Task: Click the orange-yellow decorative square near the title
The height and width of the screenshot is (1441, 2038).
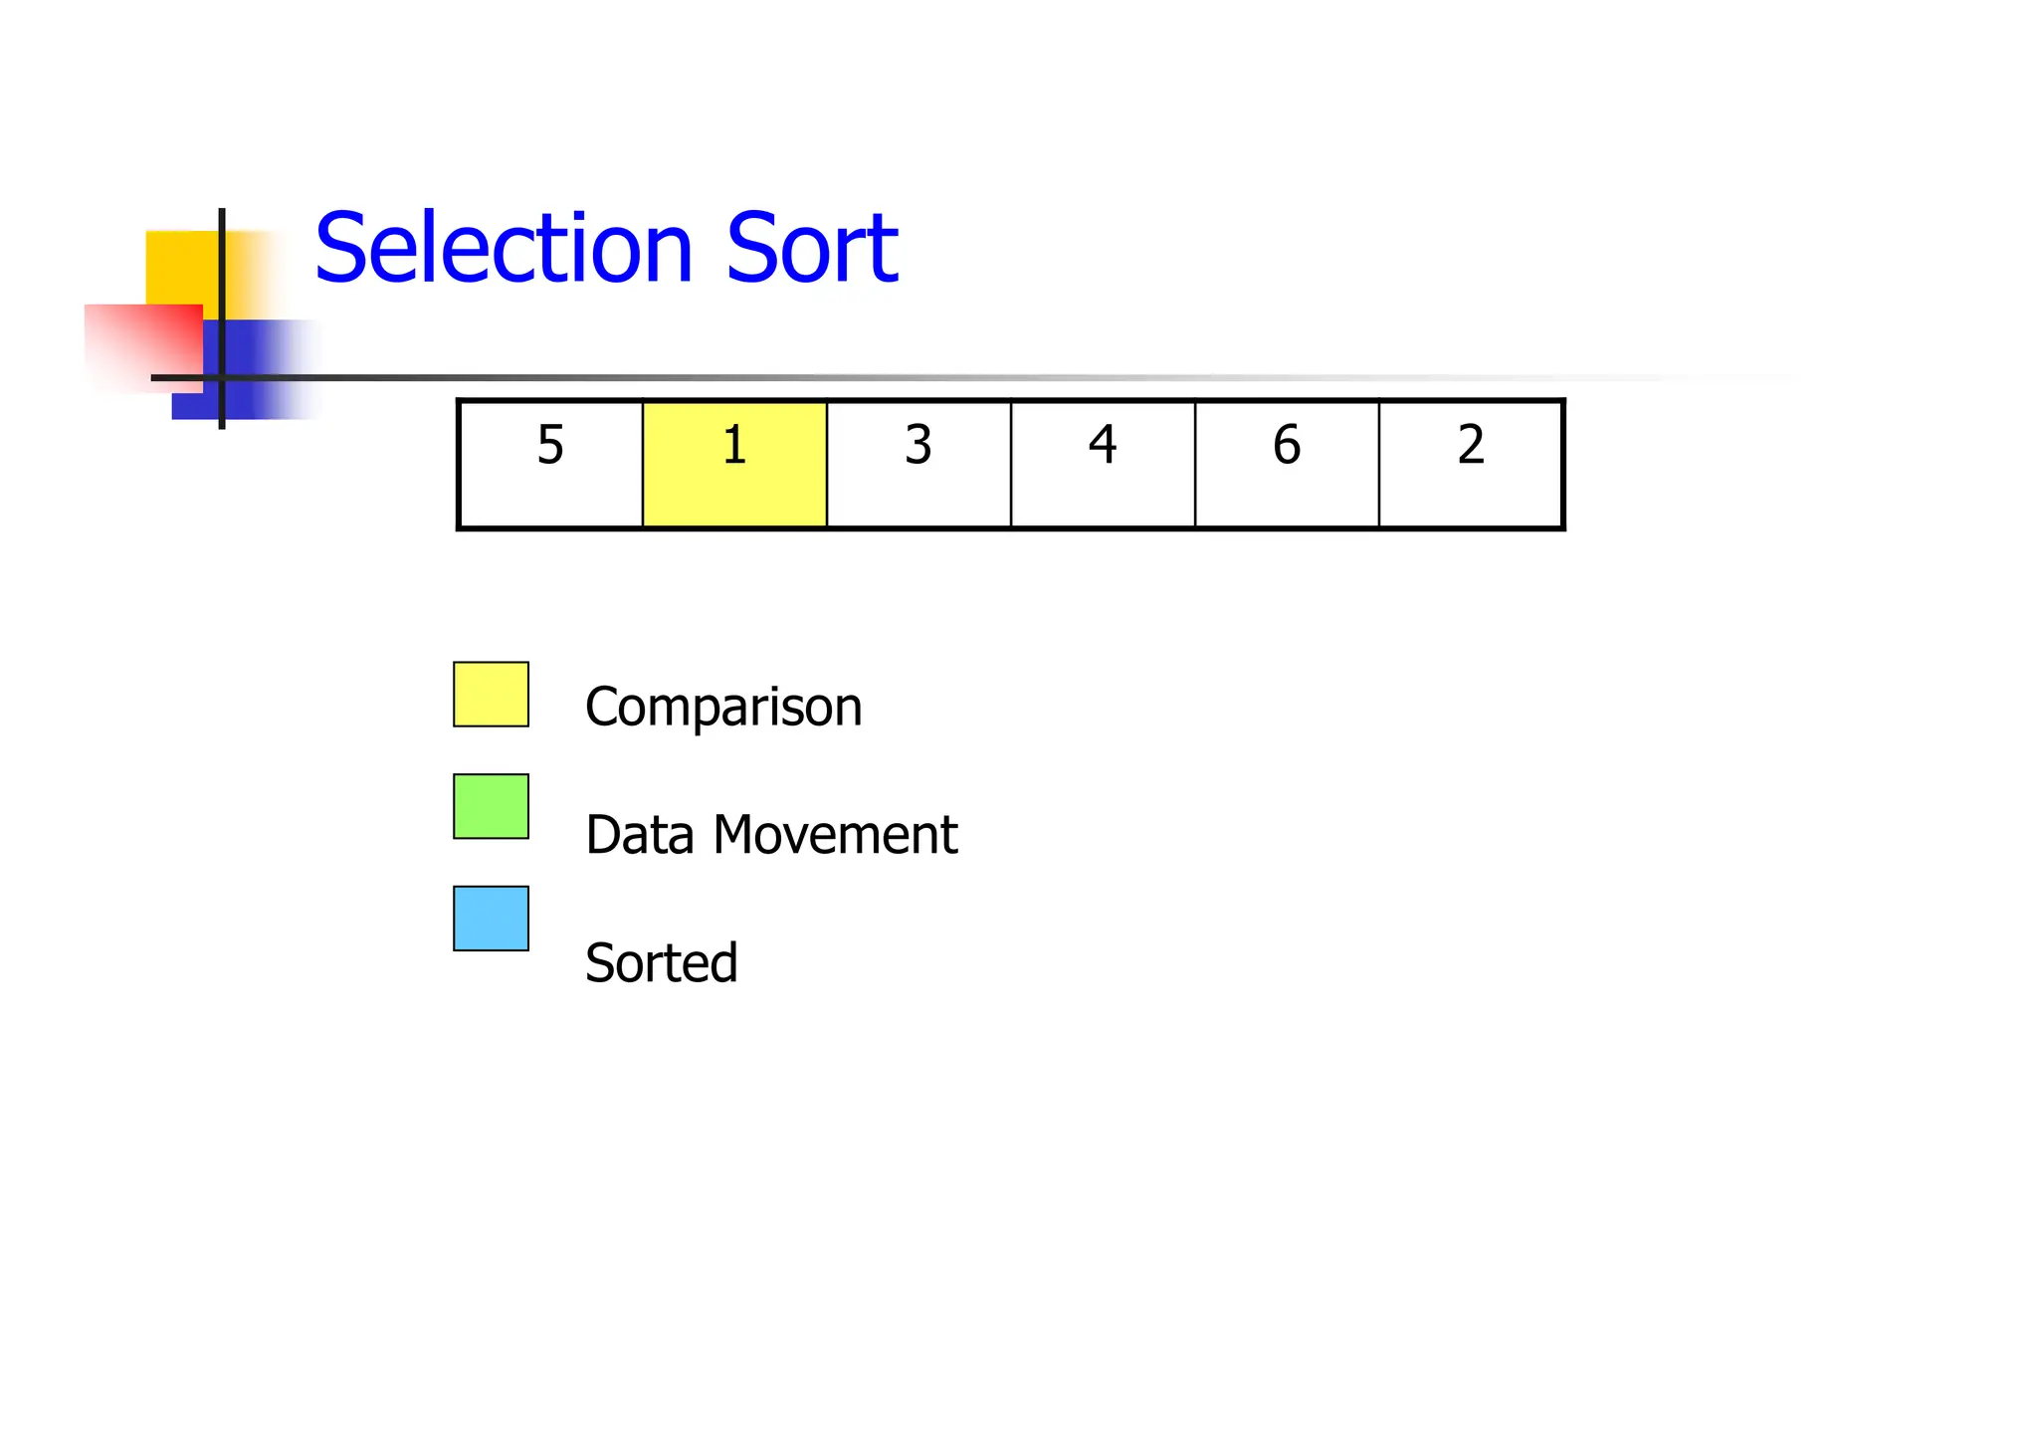Action: tap(179, 266)
